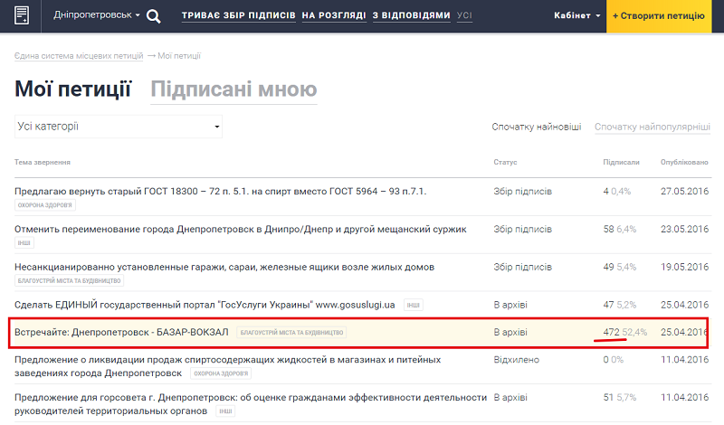Viewport: 724px width, 425px height.
Task: Open the Усі категорії category filter
Action: [119, 127]
